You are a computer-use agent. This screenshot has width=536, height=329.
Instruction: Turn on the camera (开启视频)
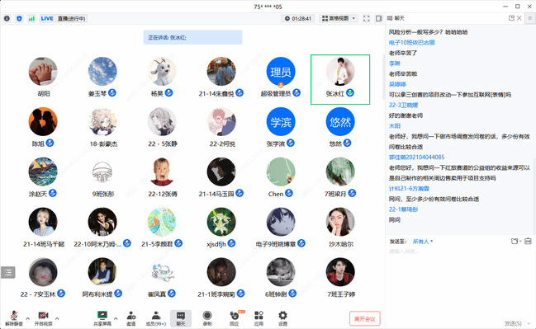(44, 318)
